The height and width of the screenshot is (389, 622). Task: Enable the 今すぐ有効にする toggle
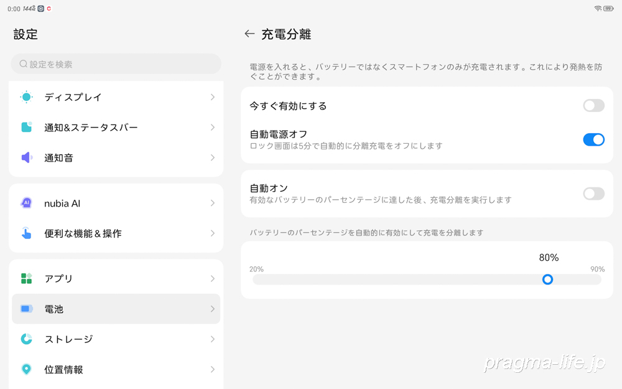(x=593, y=106)
